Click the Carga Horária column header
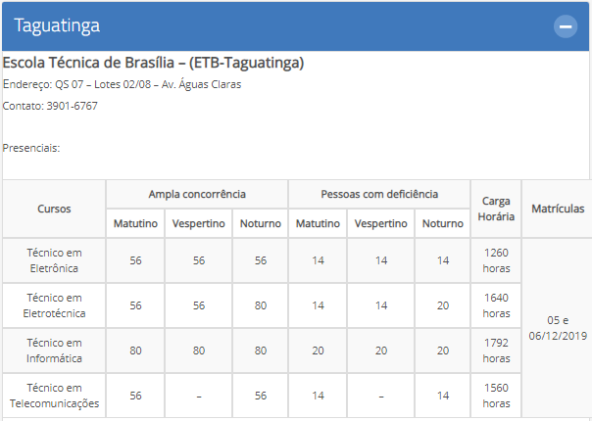The width and height of the screenshot is (592, 421). 496,209
